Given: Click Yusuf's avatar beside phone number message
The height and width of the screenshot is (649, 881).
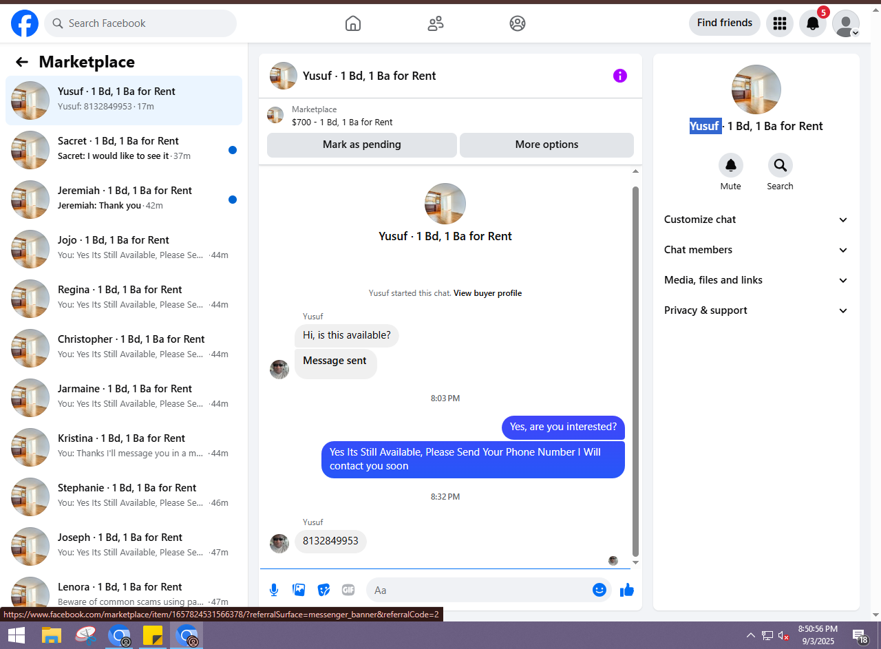Looking at the screenshot, I should coord(279,544).
